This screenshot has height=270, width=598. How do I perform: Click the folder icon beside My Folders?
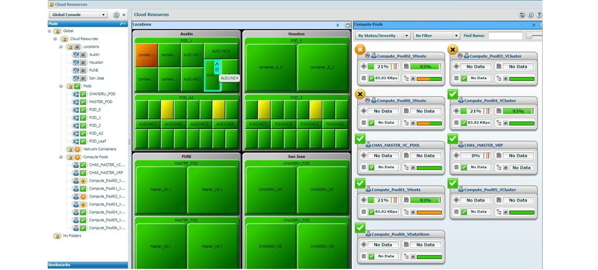[x=57, y=236]
